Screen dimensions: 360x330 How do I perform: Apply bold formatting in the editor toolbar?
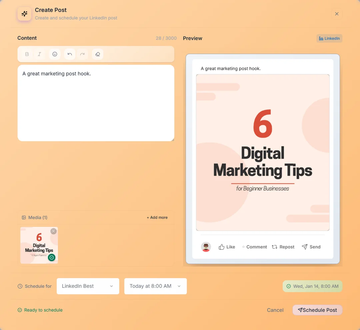click(27, 54)
